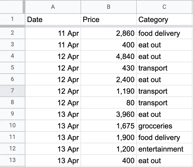Select column A header

pyautogui.click(x=53, y=7)
